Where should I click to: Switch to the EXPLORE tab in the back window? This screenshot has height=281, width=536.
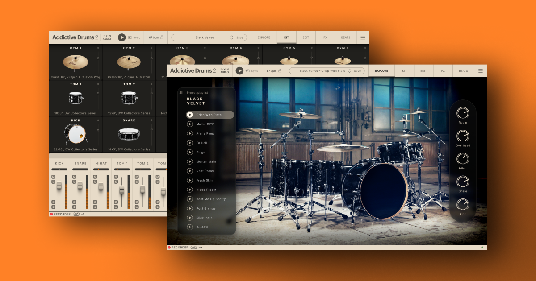click(264, 37)
